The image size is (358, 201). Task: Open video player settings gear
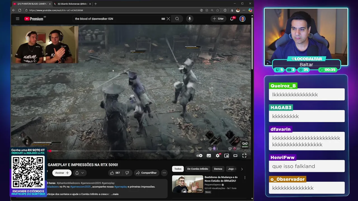pos(218,156)
